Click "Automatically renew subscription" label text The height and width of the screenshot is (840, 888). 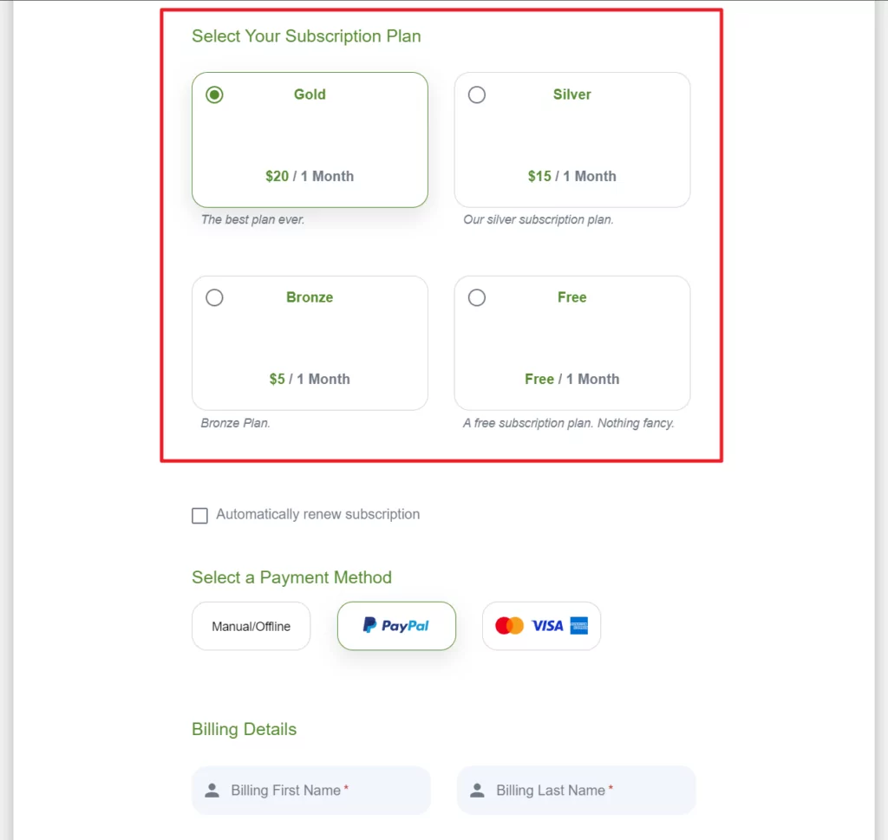[x=317, y=514]
